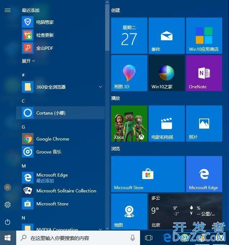Open the wide Microsoft Store tile

pos(148,174)
